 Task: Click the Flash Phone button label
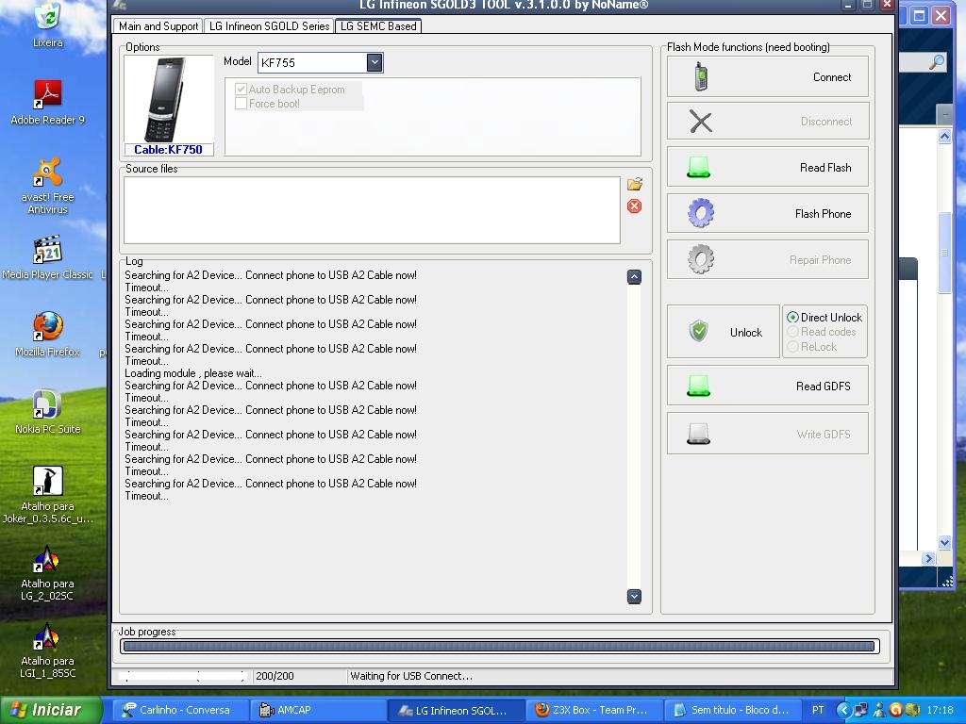(x=823, y=214)
